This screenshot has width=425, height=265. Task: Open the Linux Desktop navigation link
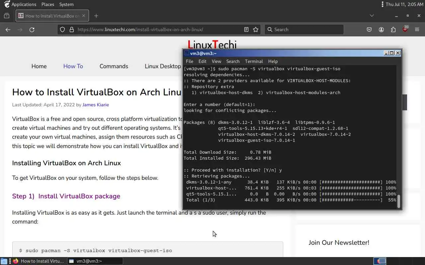[x=163, y=66]
